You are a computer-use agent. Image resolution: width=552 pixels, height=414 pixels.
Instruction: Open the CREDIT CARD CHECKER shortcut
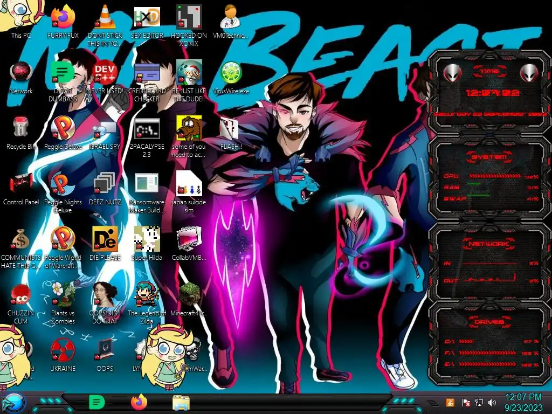pos(147,82)
